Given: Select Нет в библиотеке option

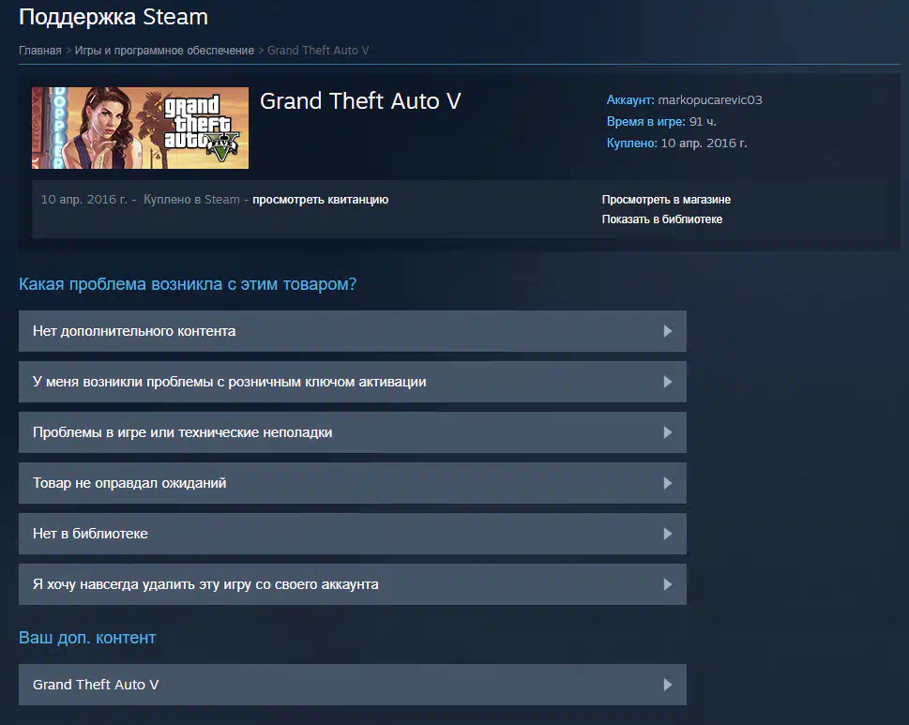Looking at the screenshot, I should coord(353,534).
